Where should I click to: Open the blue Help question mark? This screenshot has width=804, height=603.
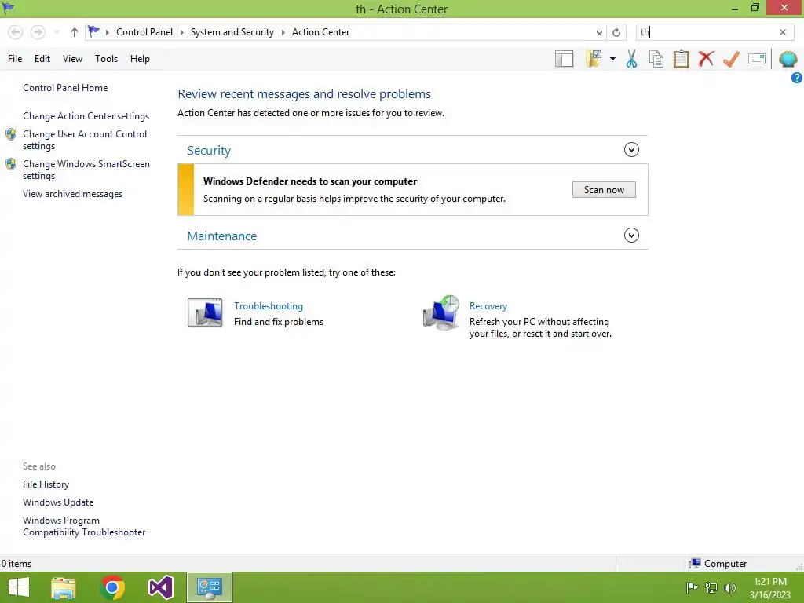(796, 78)
